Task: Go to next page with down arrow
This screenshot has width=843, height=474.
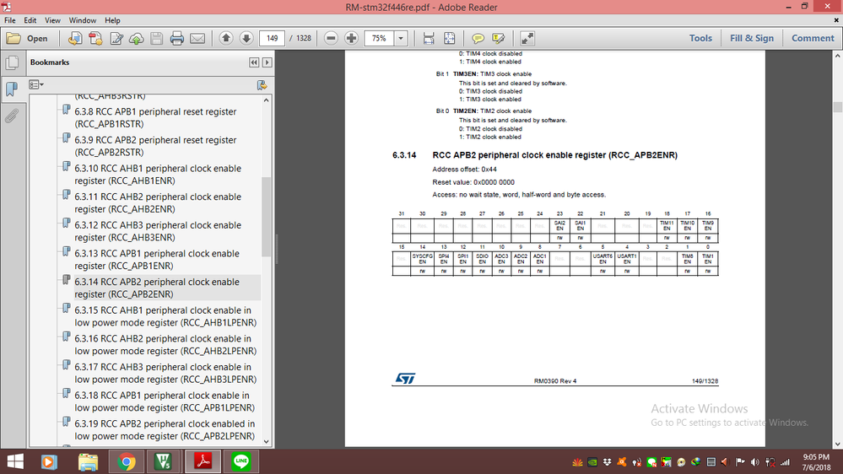Action: click(246, 38)
